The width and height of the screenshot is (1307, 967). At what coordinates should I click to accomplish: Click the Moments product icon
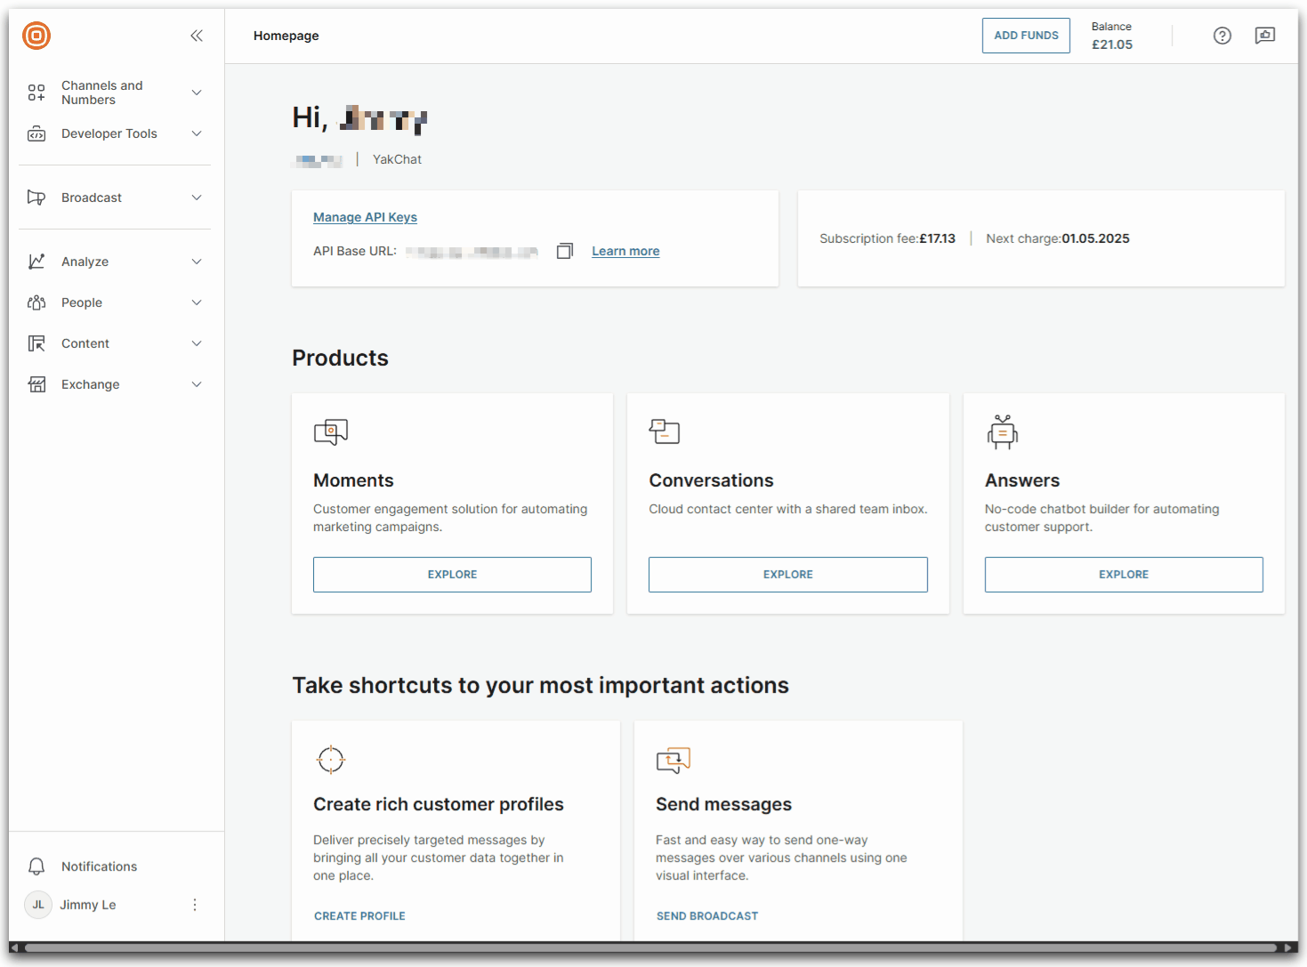pos(331,432)
